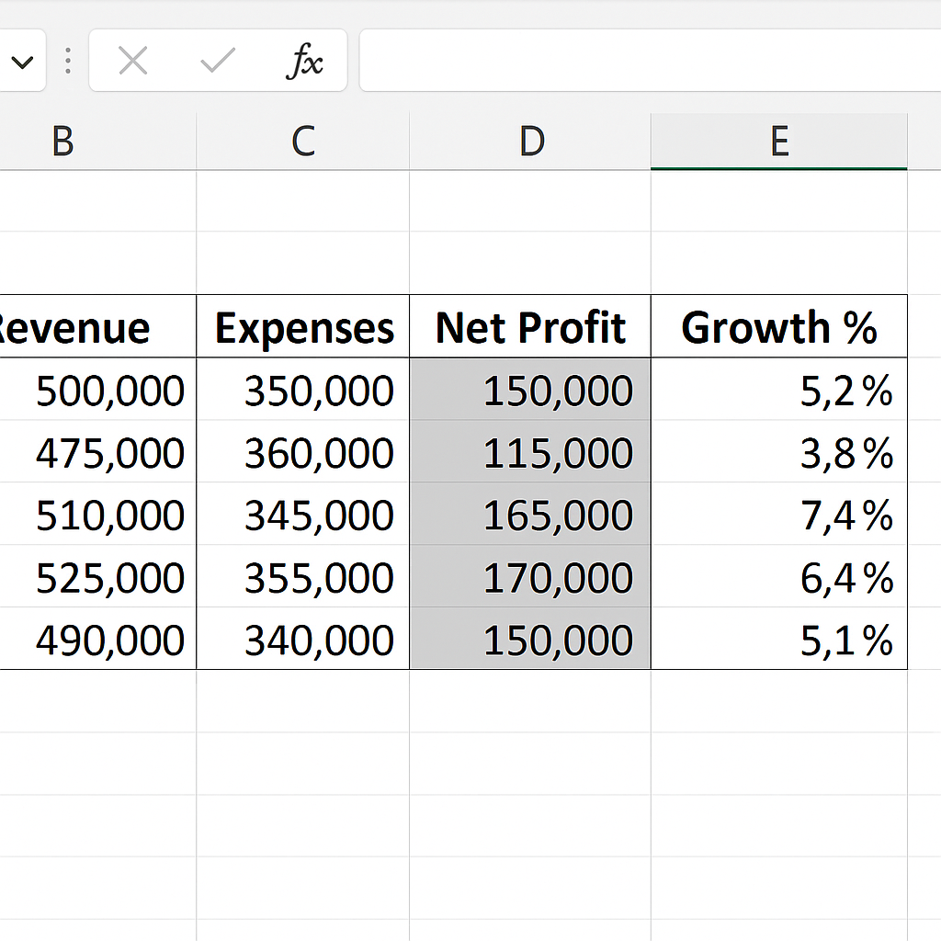Click inside the formula bar input field
Screen dimensions: 941x941
pos(643,62)
